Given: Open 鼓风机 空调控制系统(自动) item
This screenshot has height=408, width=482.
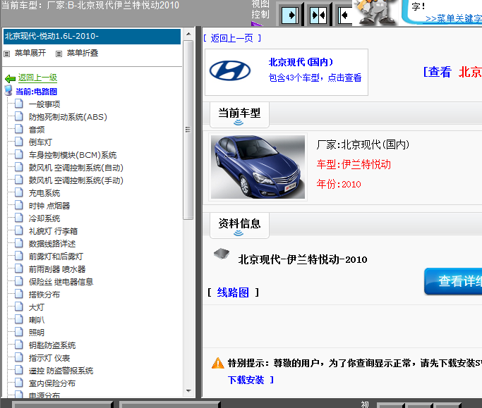Looking at the screenshot, I should (x=76, y=168).
